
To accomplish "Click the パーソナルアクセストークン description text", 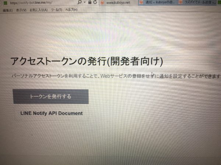I will click(x=114, y=76).
